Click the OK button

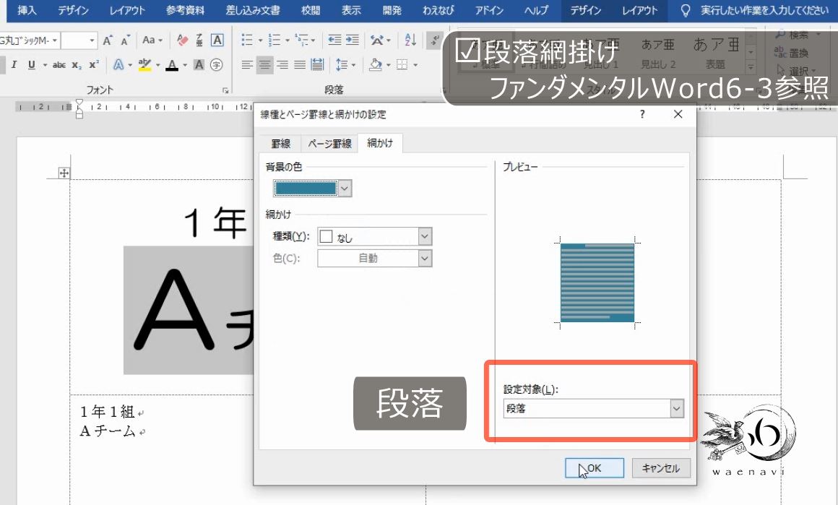593,467
